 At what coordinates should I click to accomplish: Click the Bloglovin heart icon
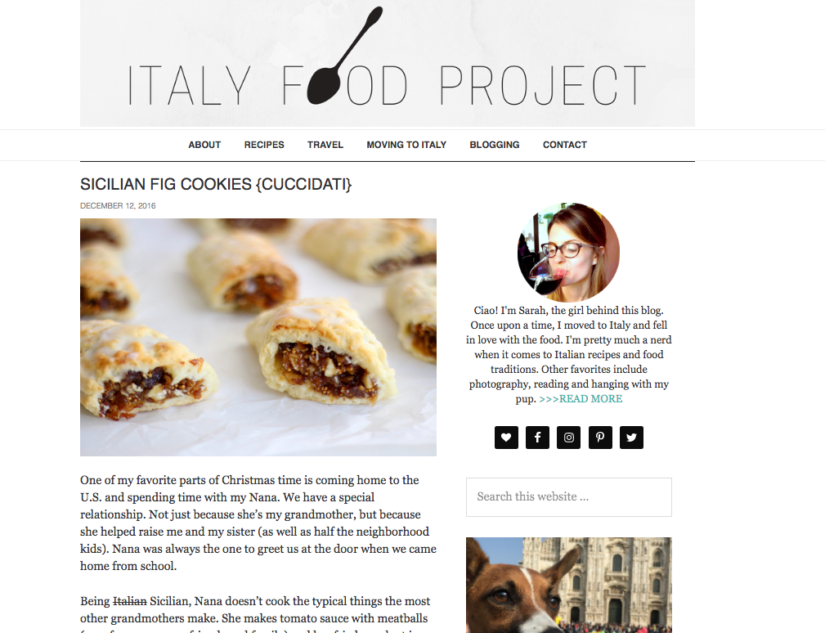506,438
